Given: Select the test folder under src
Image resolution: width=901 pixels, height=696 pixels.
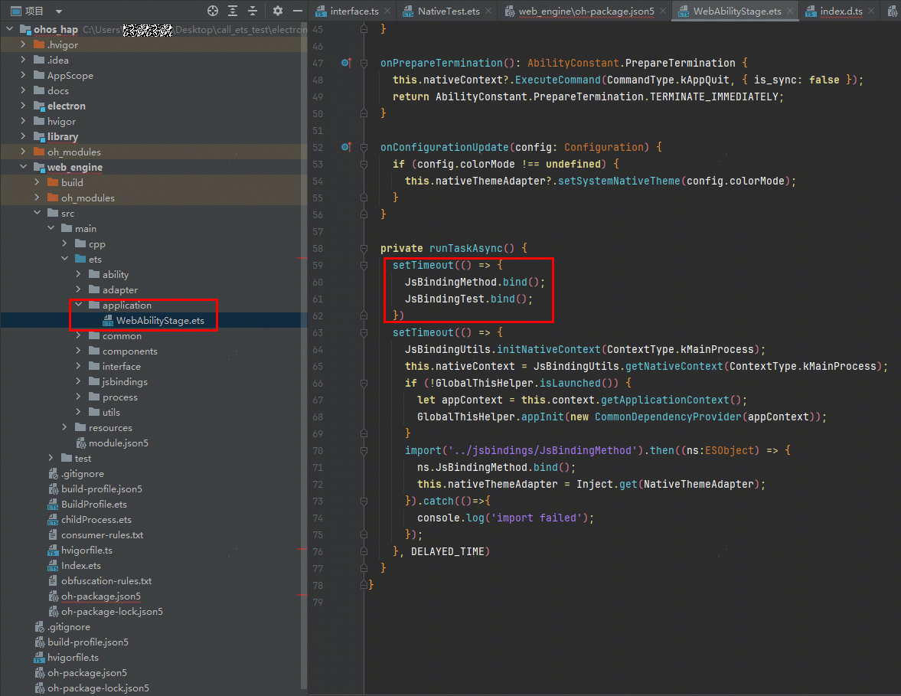Looking at the screenshot, I should [83, 458].
